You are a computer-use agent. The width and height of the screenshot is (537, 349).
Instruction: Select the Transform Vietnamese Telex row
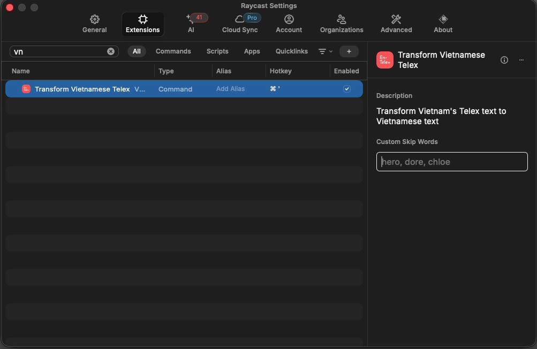click(x=184, y=89)
